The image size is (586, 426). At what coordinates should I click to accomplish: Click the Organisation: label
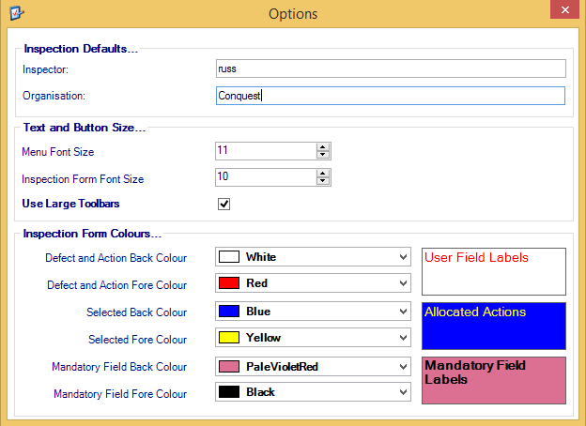(54, 96)
